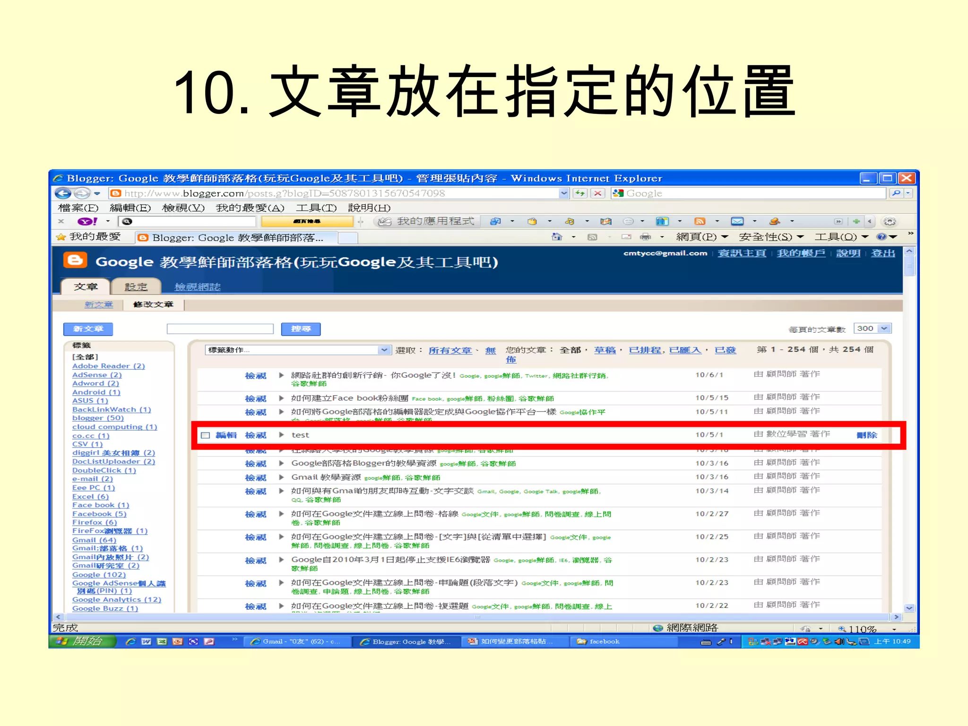Click the Yahoo! toolbar logo

(87, 221)
